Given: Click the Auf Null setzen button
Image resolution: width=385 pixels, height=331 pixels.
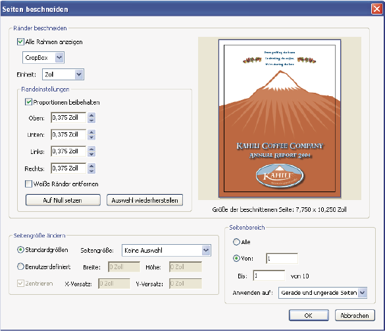Looking at the screenshot, I should point(63,200).
